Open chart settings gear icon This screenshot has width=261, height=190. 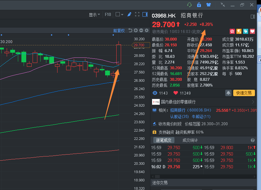pyautogui.click(x=147, y=30)
